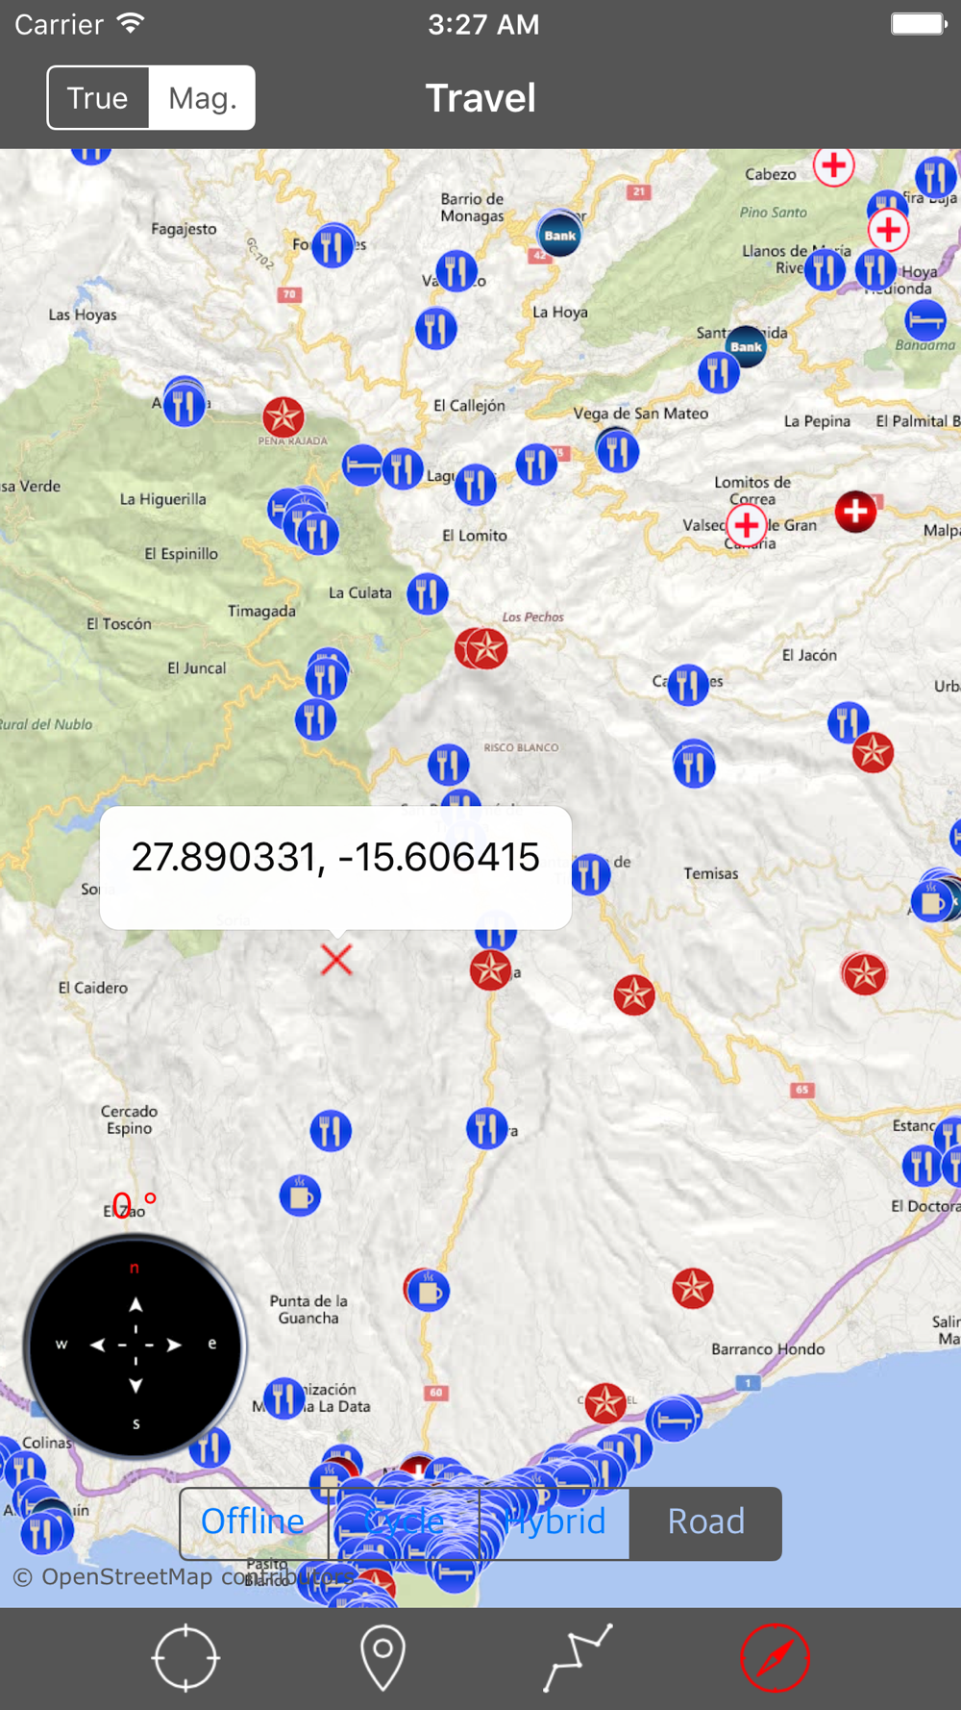This screenshot has height=1710, width=961.
Task: Tap red star marker above Barranco Hondo
Action: [692, 1288]
